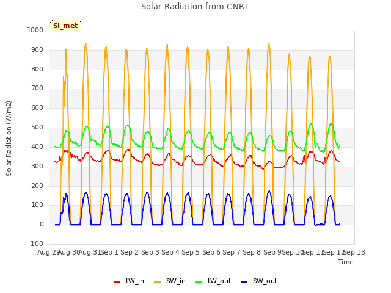Click the Sep 7 x-axis date label

pos(232,252)
